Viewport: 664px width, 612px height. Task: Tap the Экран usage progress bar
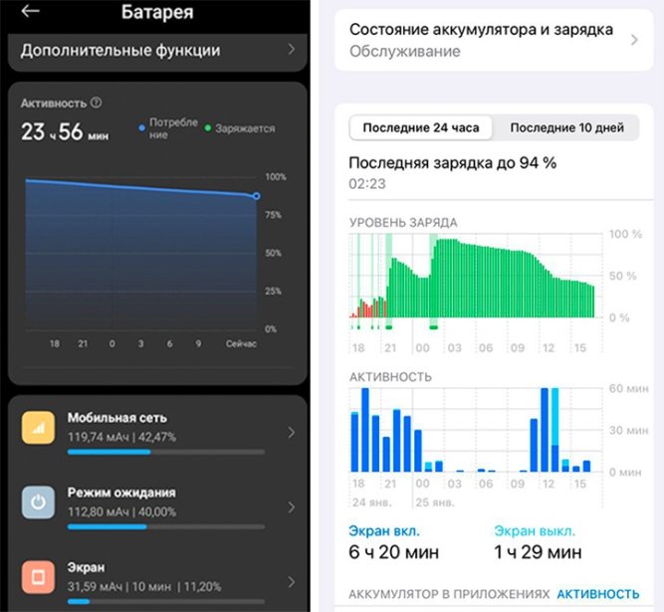pyautogui.click(x=166, y=601)
